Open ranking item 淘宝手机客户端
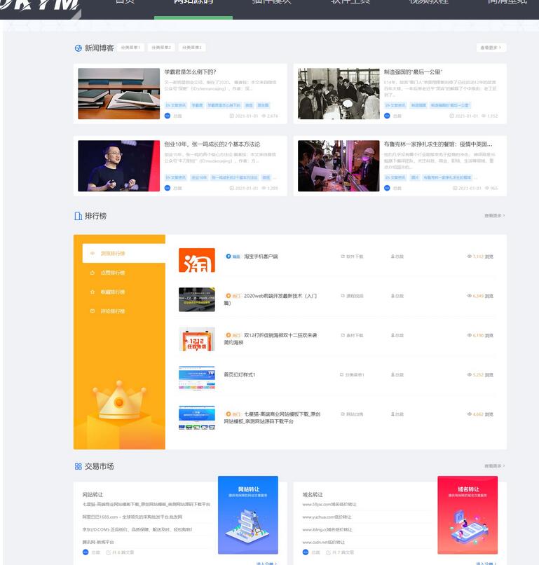The image size is (539, 565). pos(261,257)
